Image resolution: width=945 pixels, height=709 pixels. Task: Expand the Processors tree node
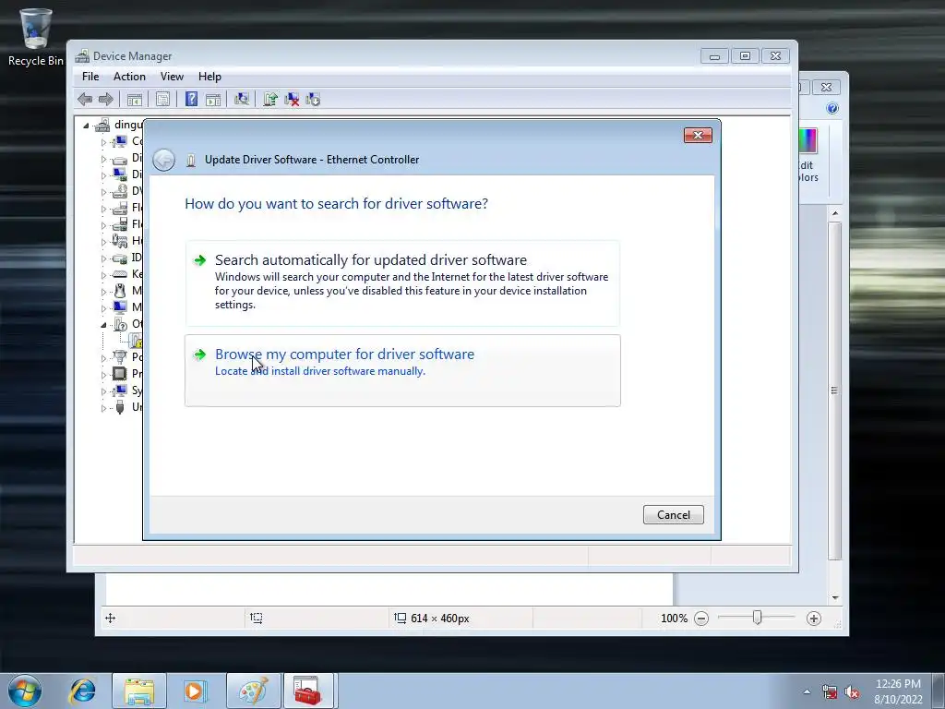pyautogui.click(x=103, y=374)
